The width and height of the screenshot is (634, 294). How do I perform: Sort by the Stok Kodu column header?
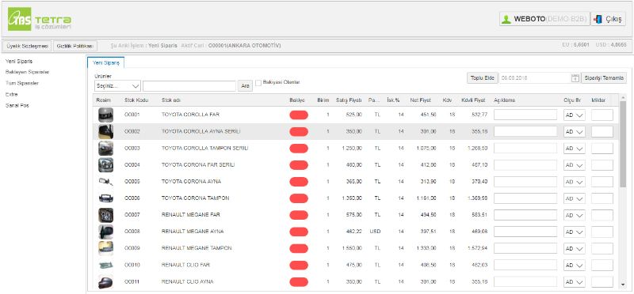pos(136,100)
